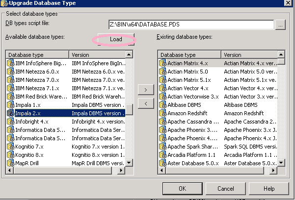The image size is (295, 200).
Task: Click the existing list's scroll up arrow
Action: tap(281, 55)
